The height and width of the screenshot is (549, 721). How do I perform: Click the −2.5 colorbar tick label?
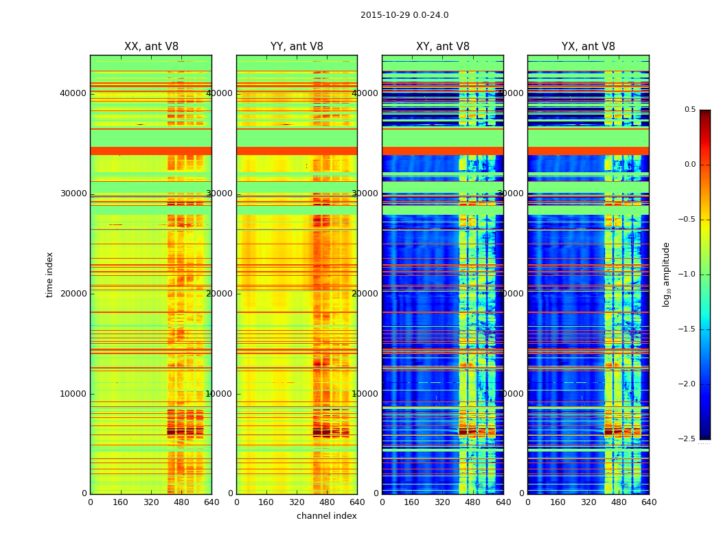[687, 439]
